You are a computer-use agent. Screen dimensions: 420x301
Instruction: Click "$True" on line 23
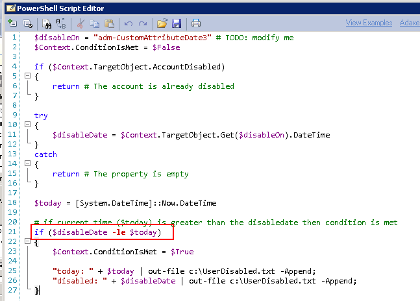(182, 252)
